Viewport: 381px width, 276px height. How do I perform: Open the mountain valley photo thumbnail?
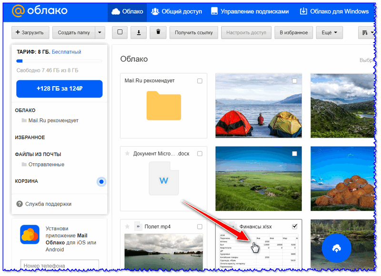click(342, 106)
